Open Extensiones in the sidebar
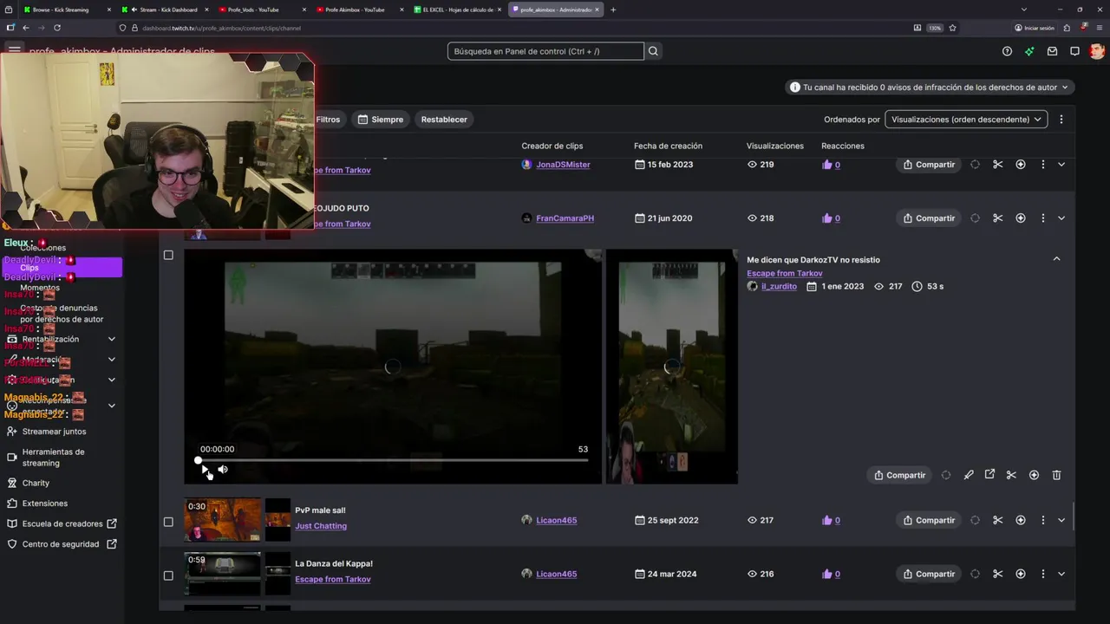This screenshot has width=1110, height=624. (x=44, y=504)
